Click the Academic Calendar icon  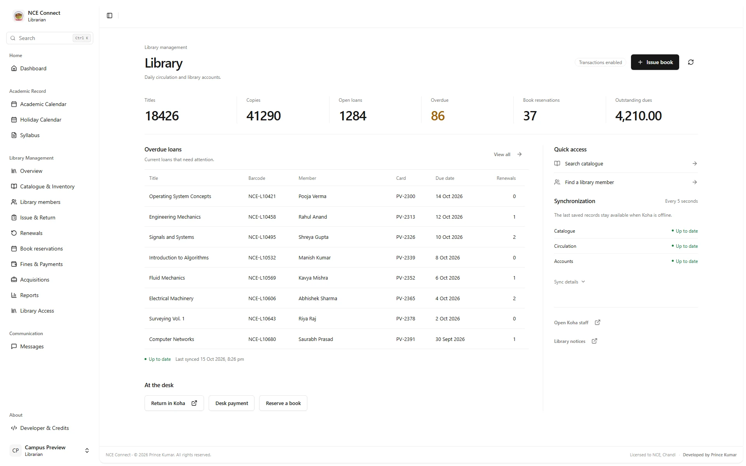(14, 104)
